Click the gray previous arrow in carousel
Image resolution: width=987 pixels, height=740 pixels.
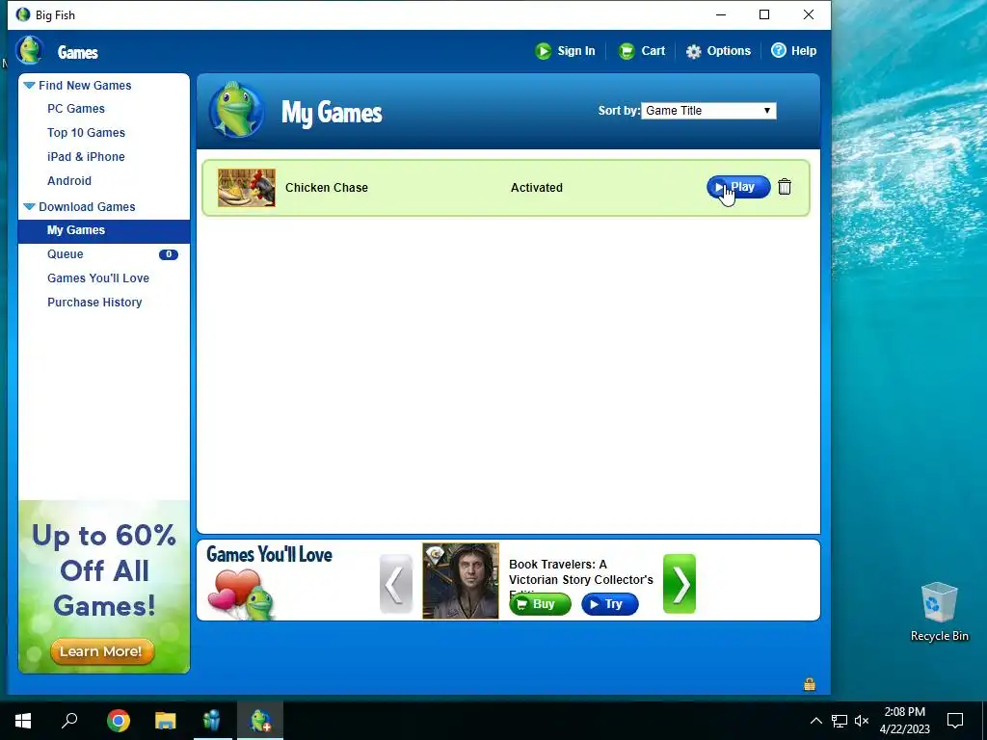(396, 584)
